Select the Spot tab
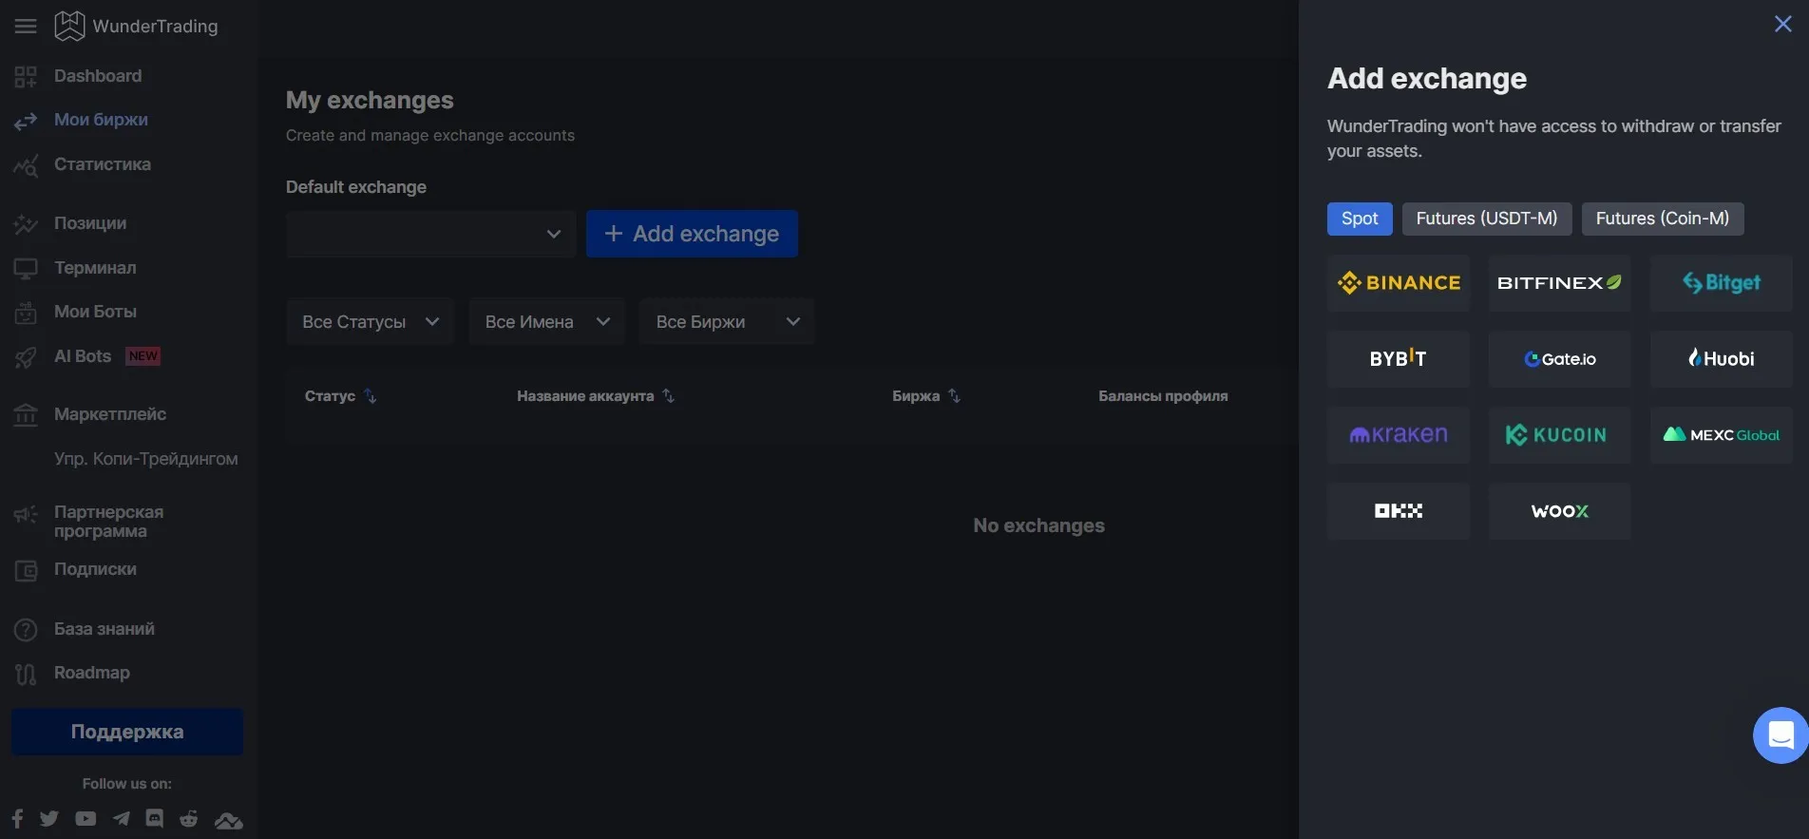Screen dimensions: 1809x839 point(1360,219)
